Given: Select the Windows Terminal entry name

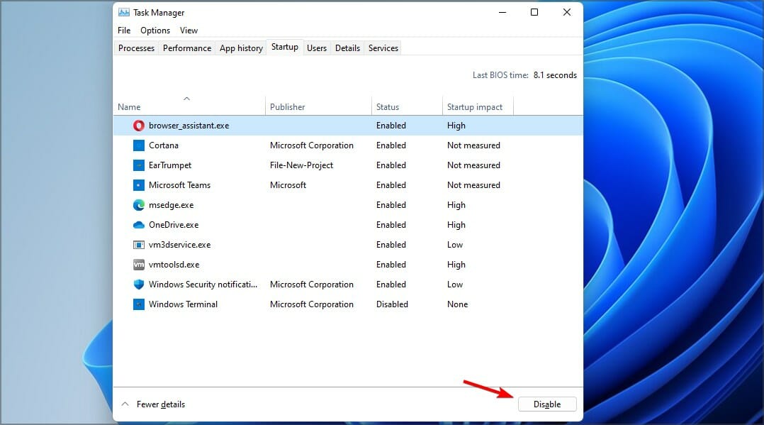Looking at the screenshot, I should (x=183, y=304).
